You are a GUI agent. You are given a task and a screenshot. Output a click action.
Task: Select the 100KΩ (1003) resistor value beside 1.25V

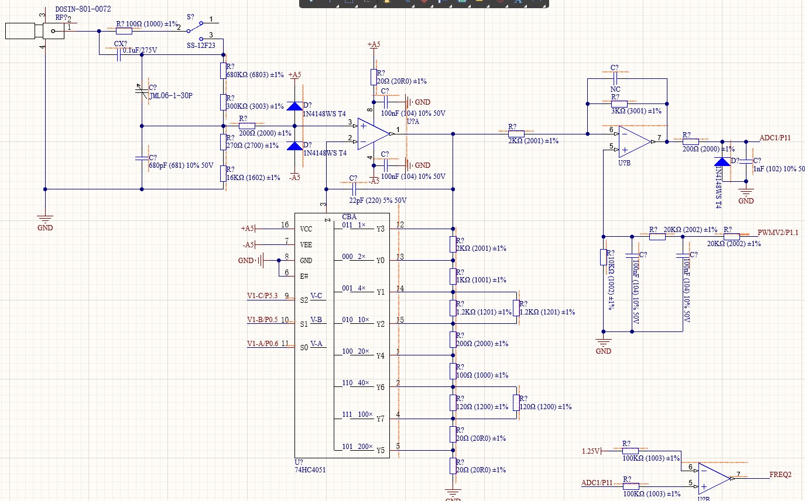pos(651,459)
